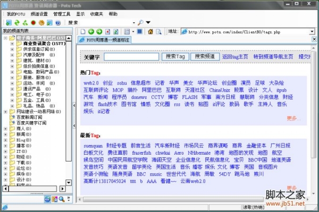
Task: Expand the 电脑、数码产品 folder node
Action: [12, 72]
